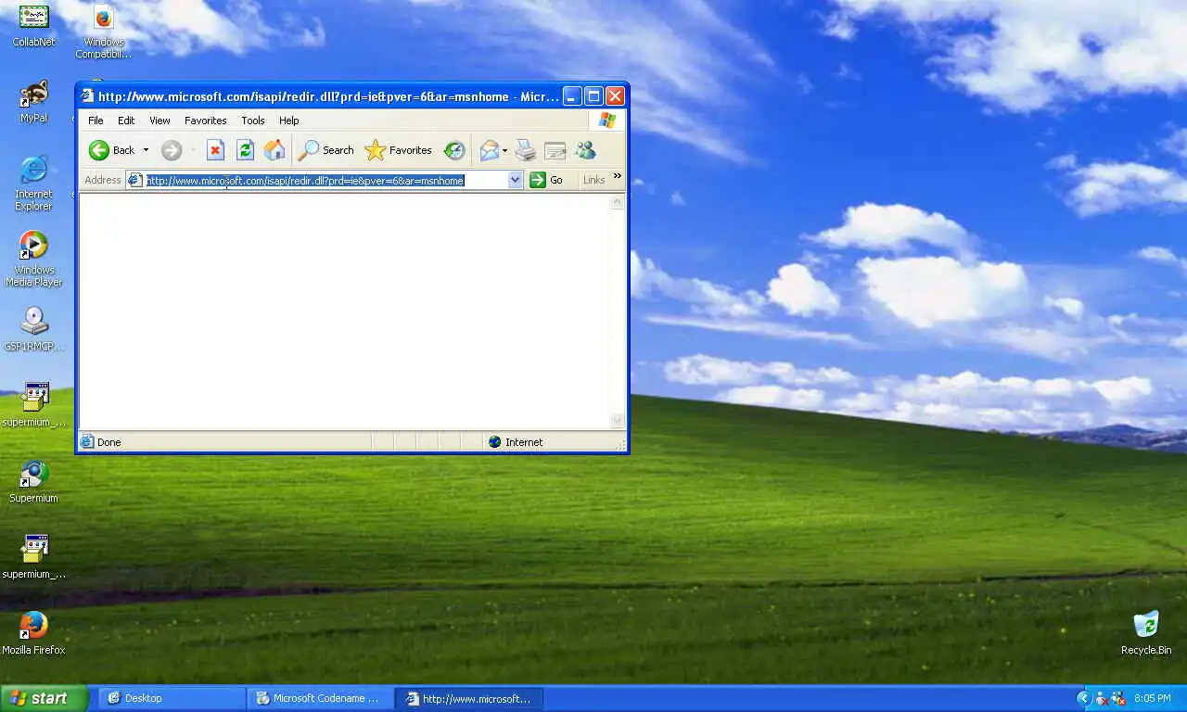Switch to Microsoft Codename taskbar button
This screenshot has width=1187, height=712.
(x=320, y=698)
